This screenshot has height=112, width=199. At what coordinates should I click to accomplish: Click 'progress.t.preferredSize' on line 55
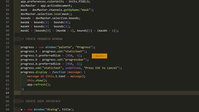41,55
